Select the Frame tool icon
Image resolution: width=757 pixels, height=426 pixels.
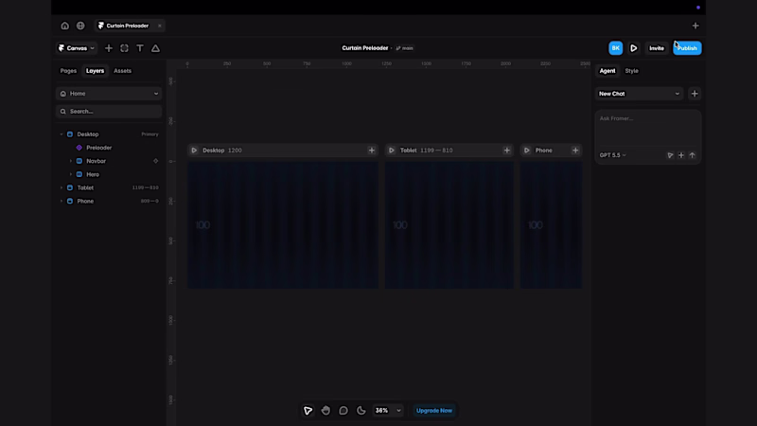pyautogui.click(x=125, y=48)
